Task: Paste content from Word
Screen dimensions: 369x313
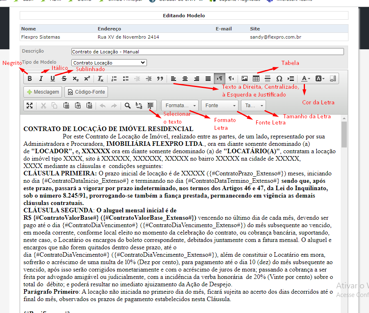Action: [89, 106]
